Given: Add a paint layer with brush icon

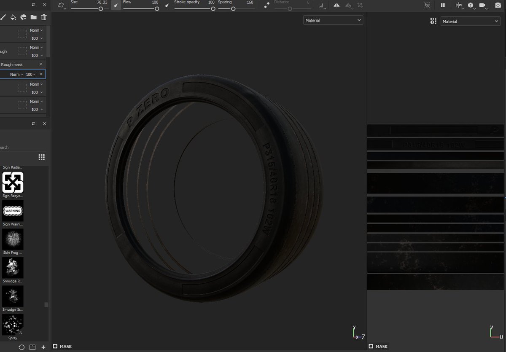Looking at the screenshot, I should click(3, 17).
